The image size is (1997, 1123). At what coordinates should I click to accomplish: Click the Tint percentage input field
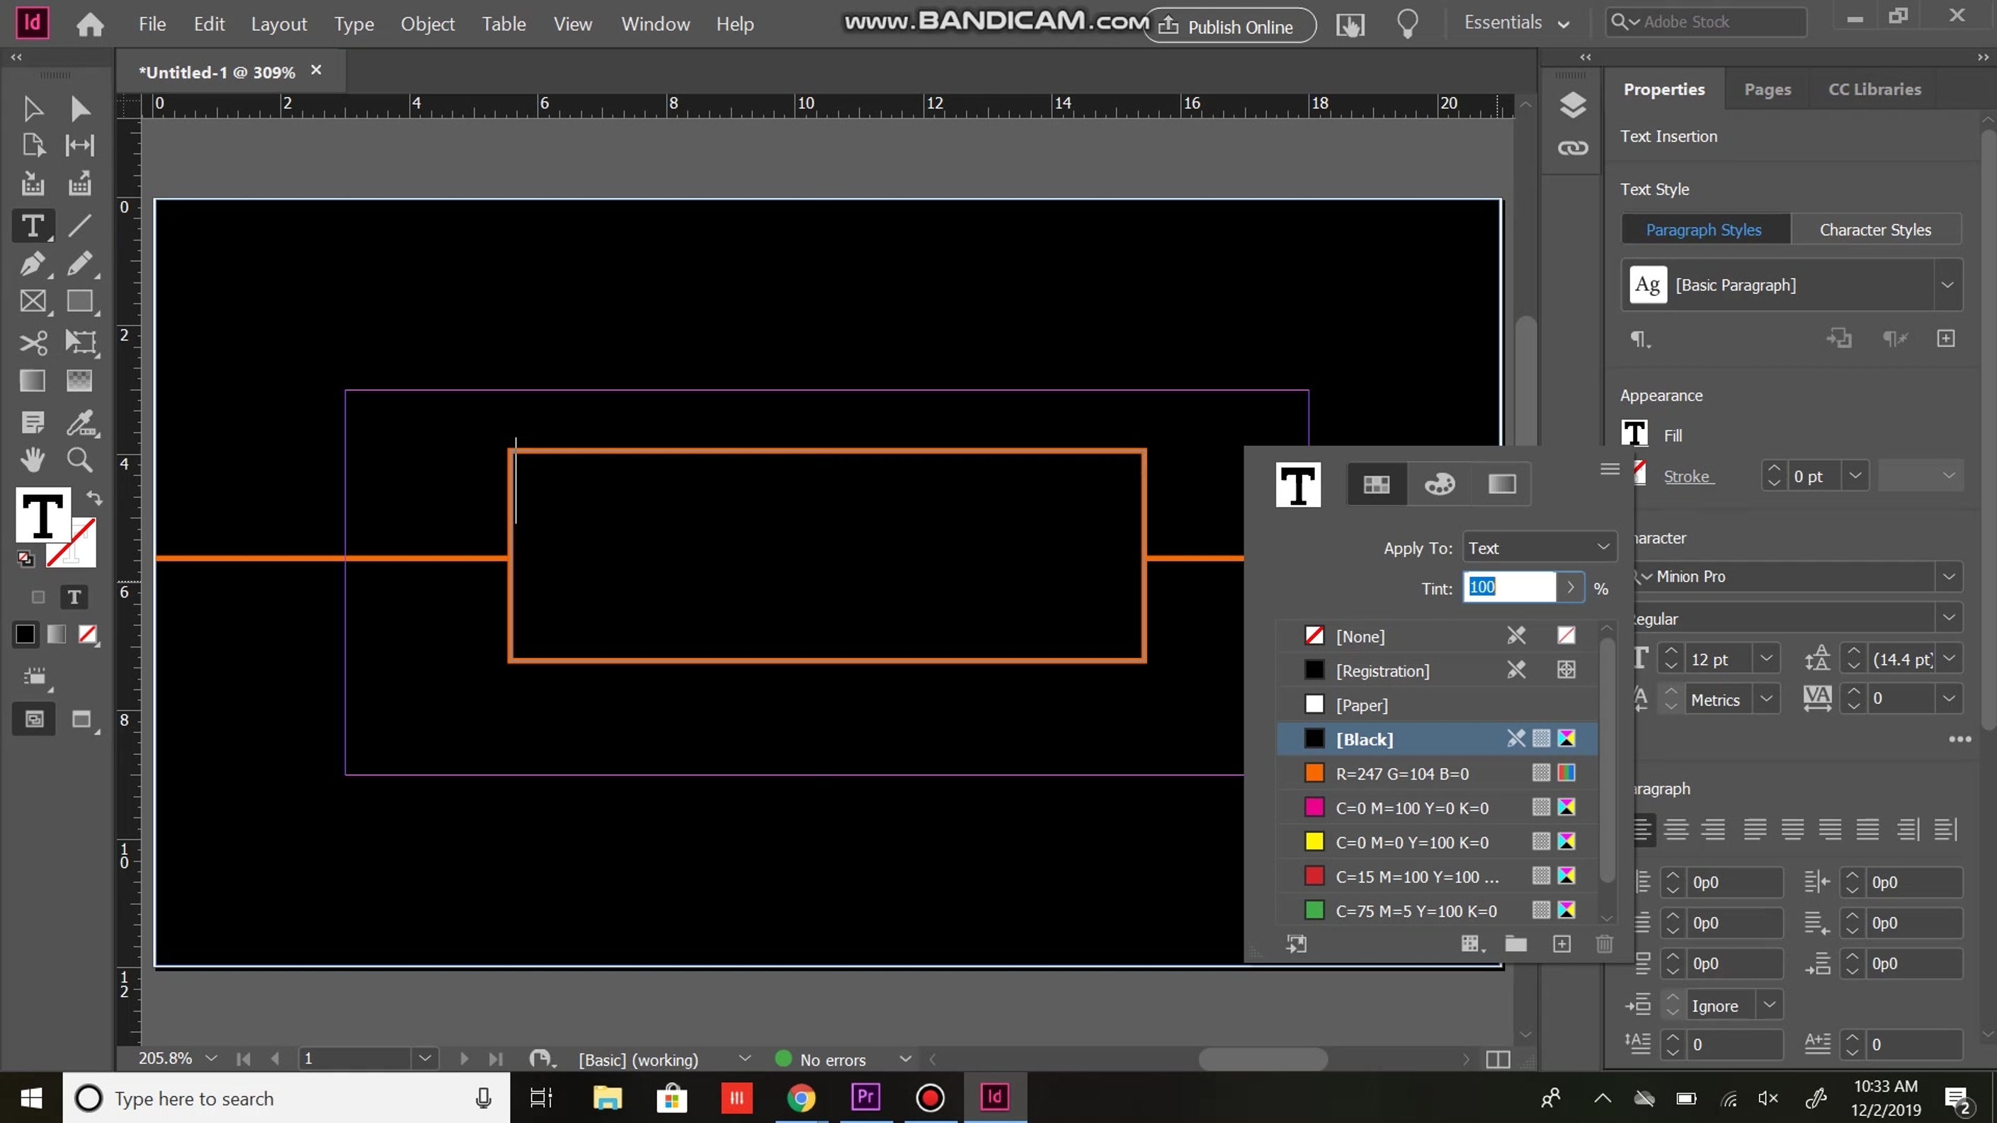pos(1508,588)
